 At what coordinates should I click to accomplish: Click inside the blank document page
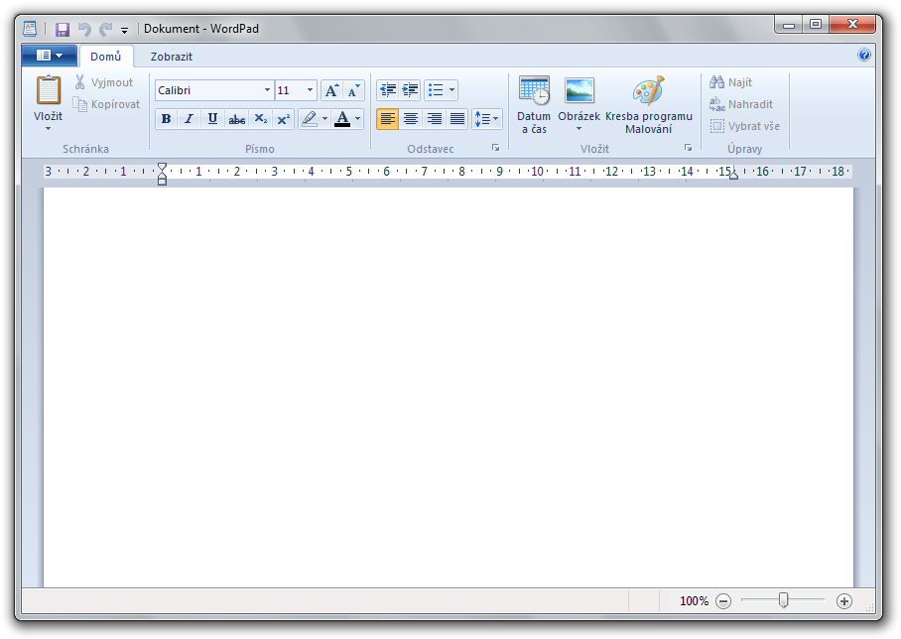(449, 387)
